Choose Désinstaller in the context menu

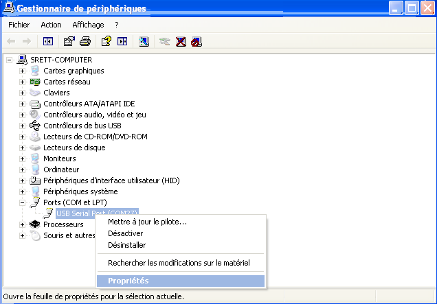tap(181, 245)
